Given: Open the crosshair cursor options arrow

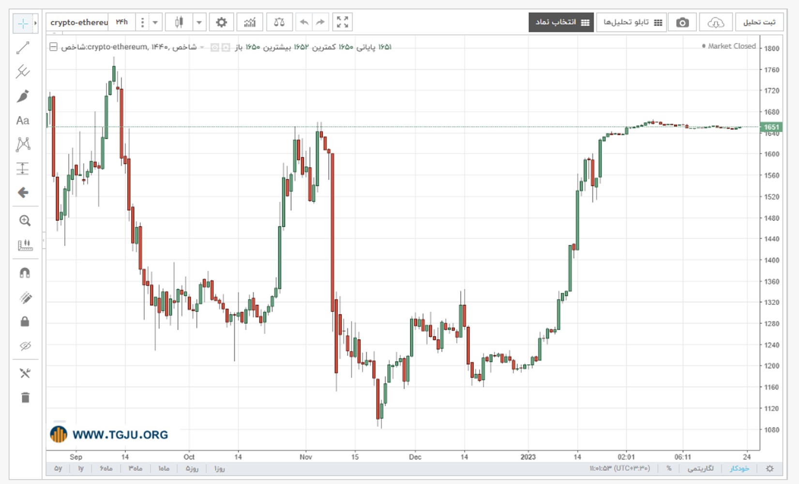Looking at the screenshot, I should 35,23.
